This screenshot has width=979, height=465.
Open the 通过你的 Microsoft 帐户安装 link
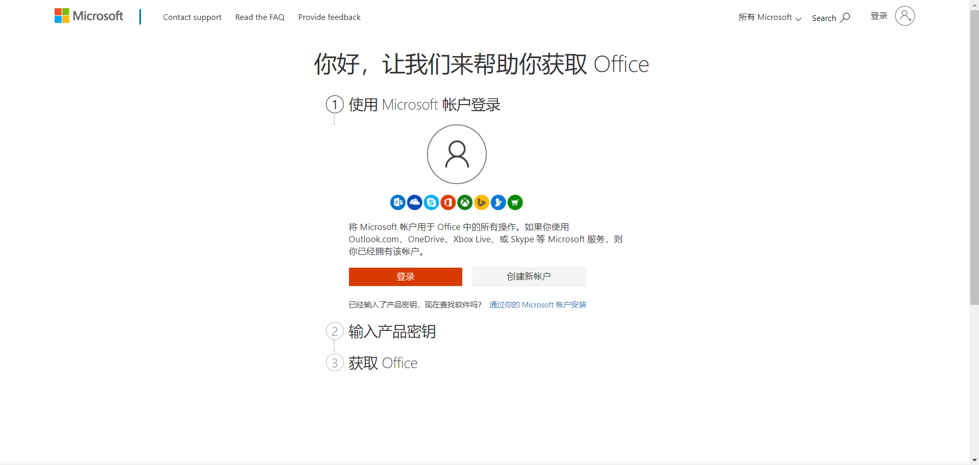(x=537, y=304)
